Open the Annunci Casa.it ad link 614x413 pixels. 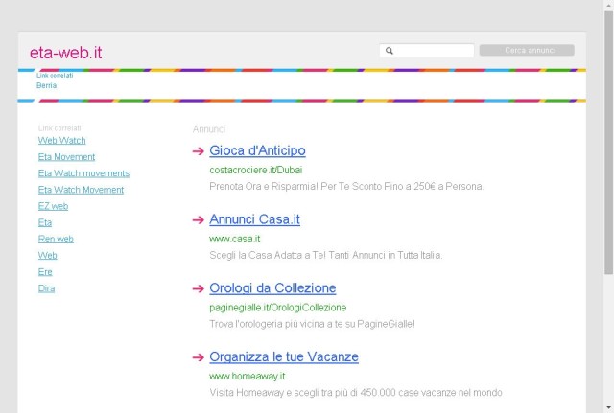pos(254,219)
